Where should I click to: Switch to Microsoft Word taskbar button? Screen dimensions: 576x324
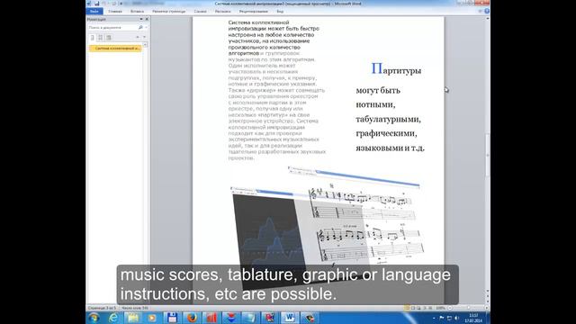290,318
